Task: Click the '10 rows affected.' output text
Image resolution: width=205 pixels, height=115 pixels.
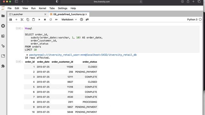Action: point(37,58)
